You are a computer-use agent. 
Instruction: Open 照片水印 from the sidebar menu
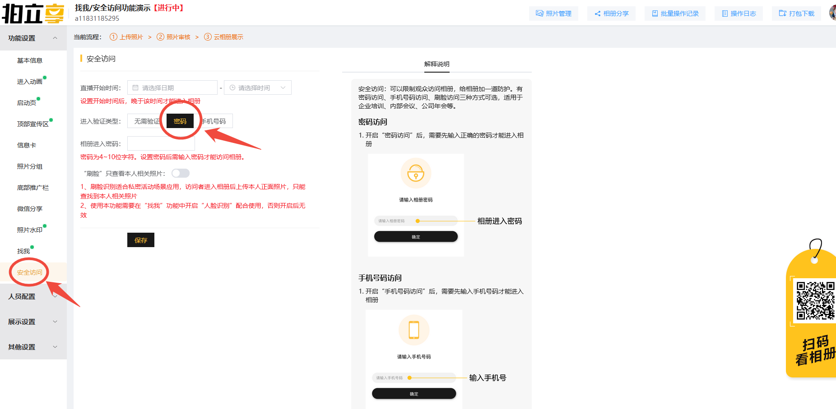[x=29, y=230]
